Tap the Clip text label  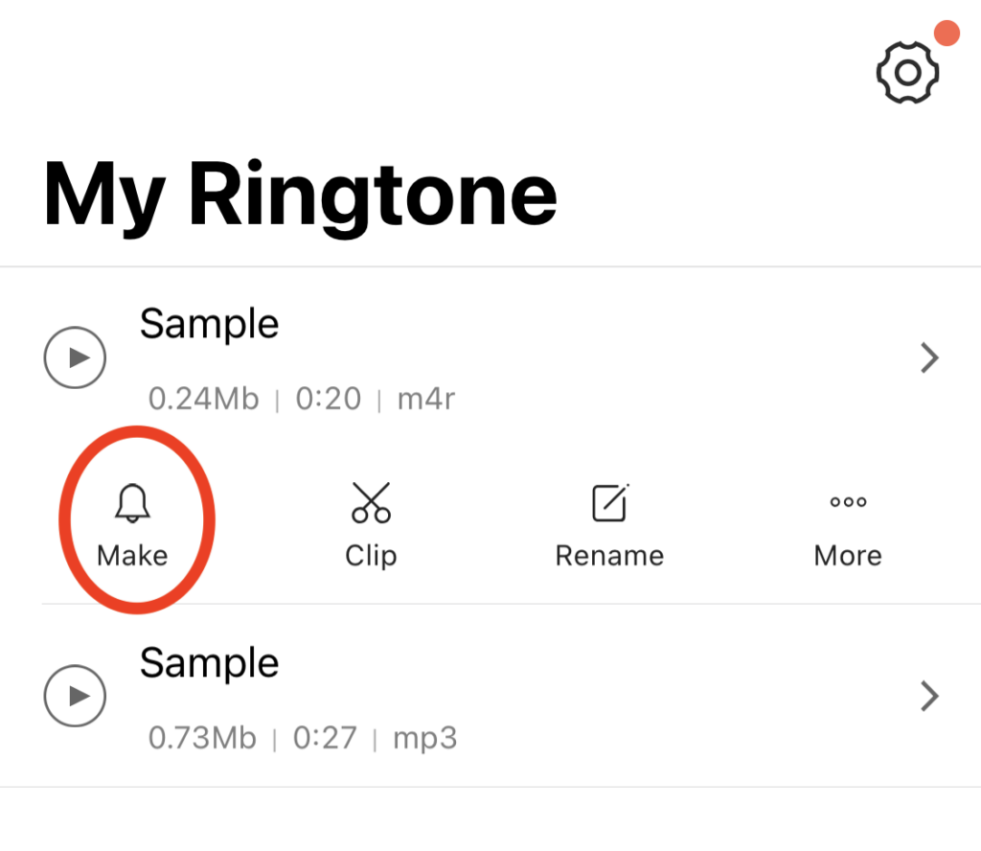(371, 555)
